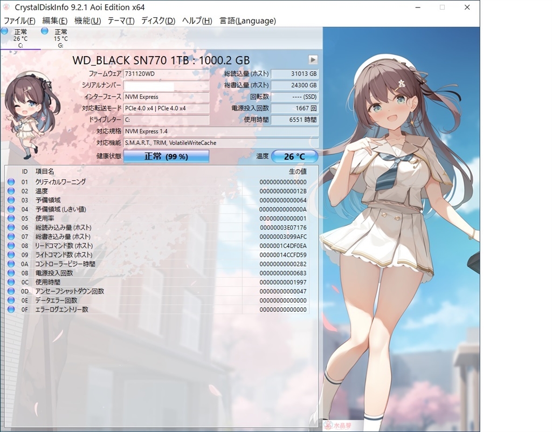Viewport: 552px width, 432px height.
Task: Click status orb of row 0A コントローラービジー時間
Action: 11,264
